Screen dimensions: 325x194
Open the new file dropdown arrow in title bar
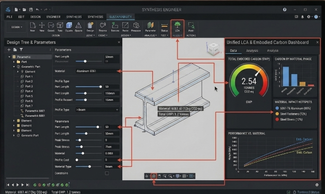pos(20,10)
